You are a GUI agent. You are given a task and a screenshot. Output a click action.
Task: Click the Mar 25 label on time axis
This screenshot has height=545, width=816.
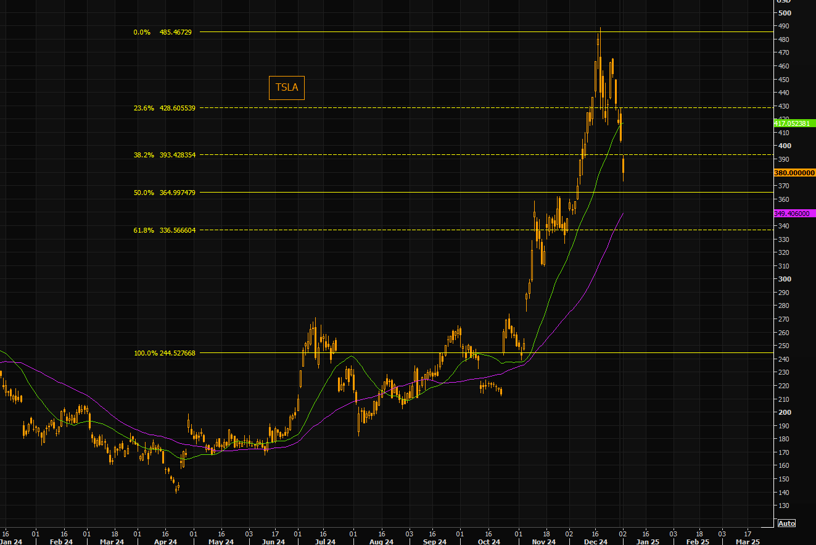coord(748,542)
